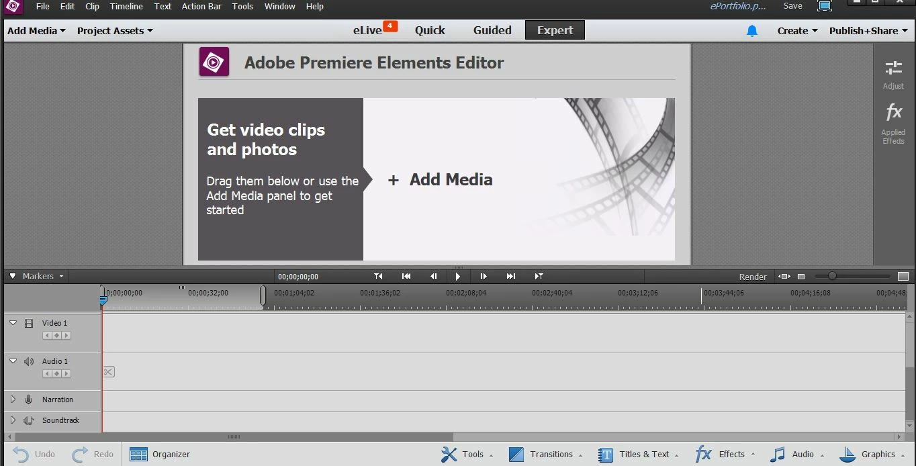The image size is (916, 466).
Task: Toggle full screen monitor icon near Save
Action: [x=825, y=6]
